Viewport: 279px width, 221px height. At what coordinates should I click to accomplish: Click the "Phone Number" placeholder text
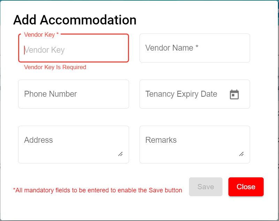click(51, 94)
